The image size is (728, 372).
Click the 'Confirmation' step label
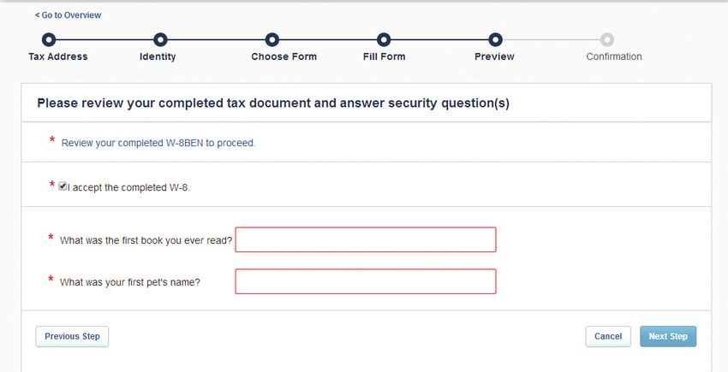point(613,57)
